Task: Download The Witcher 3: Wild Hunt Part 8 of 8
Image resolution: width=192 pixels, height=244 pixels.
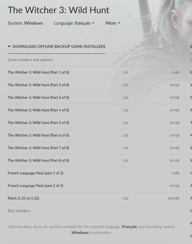Action: (x=93, y=161)
